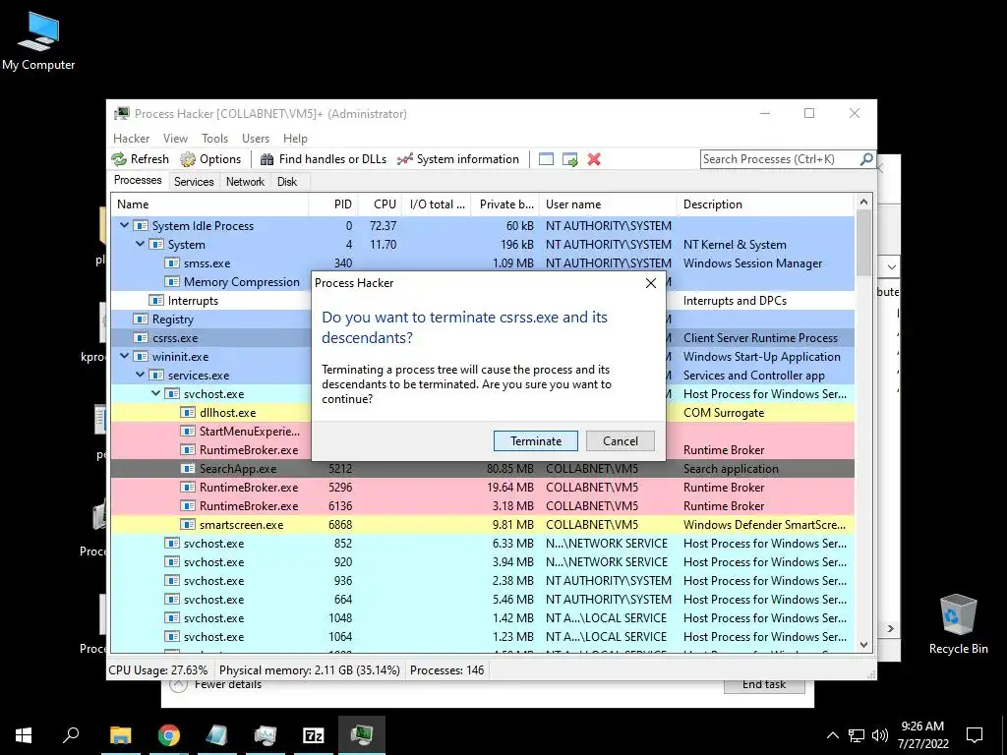Click the smartscreen.exe process icon

tap(188, 525)
